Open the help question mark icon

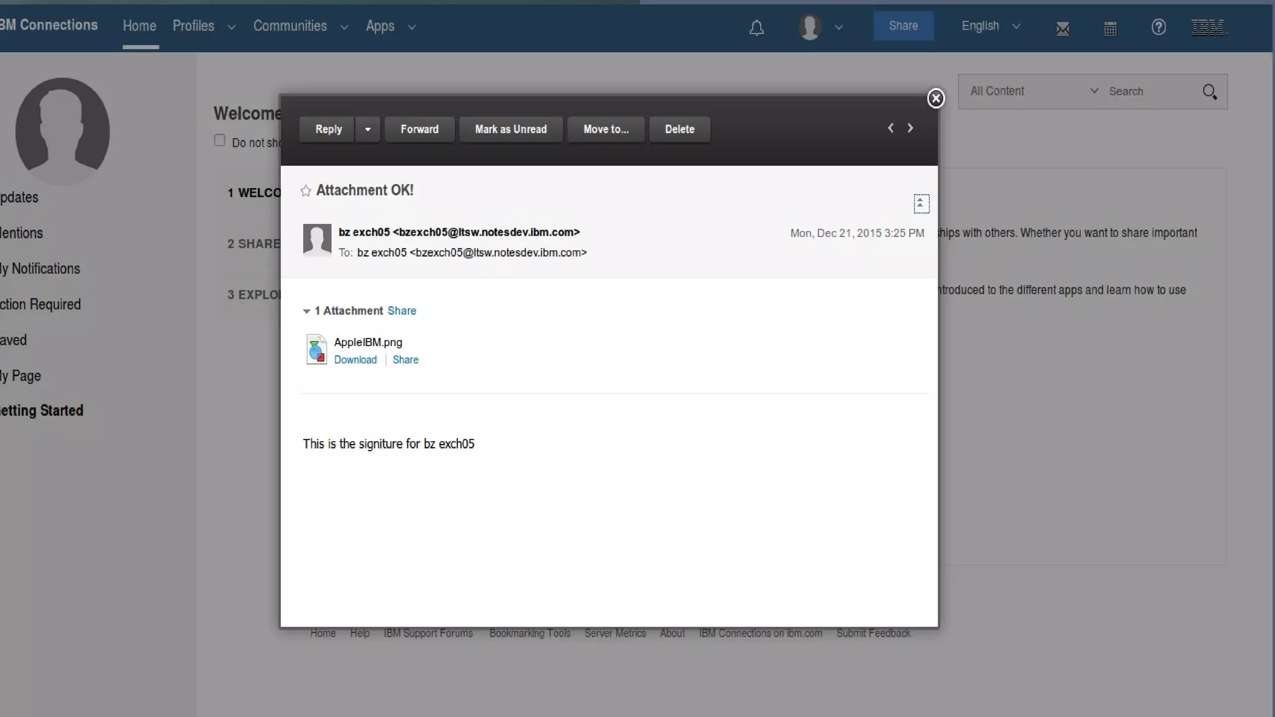(x=1158, y=27)
